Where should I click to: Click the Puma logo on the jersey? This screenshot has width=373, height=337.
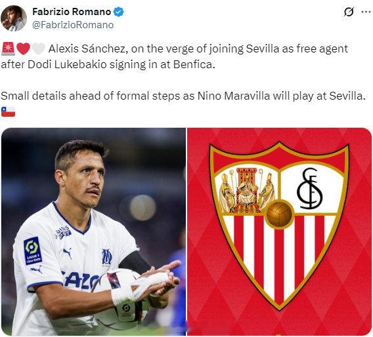(68, 253)
